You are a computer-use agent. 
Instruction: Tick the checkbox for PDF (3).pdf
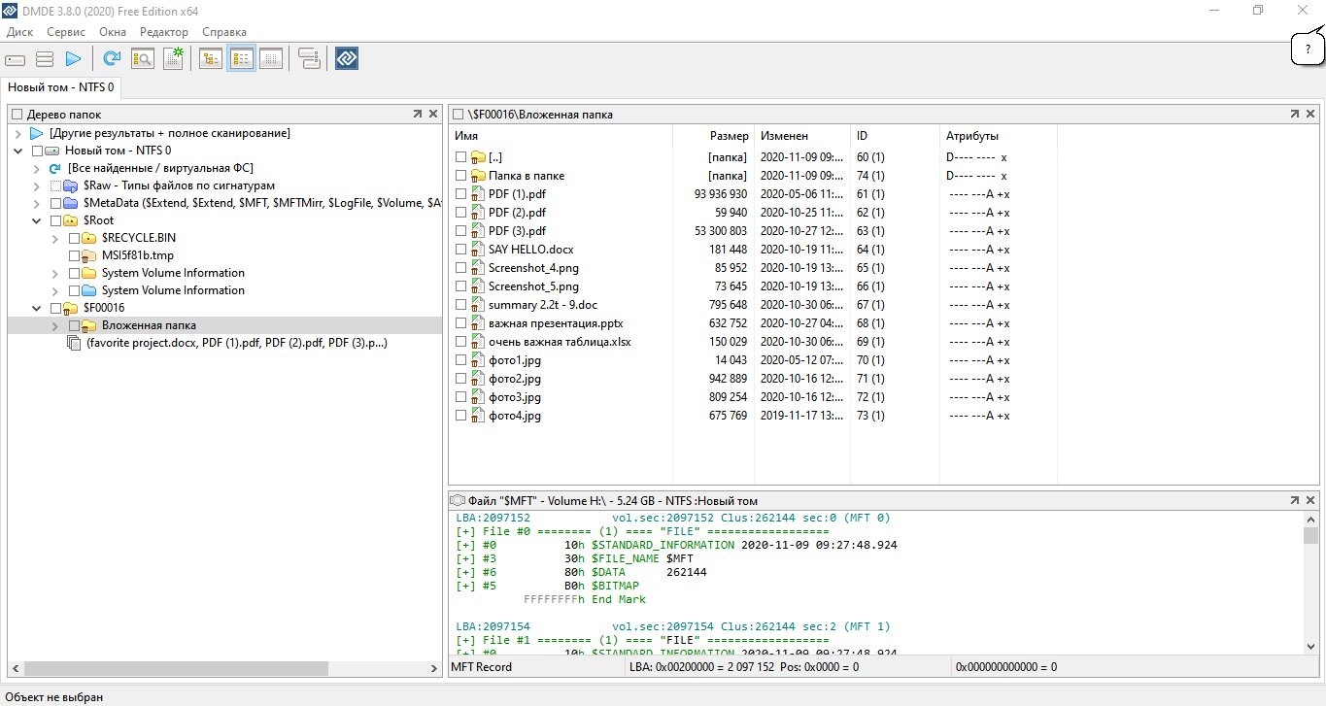click(x=460, y=231)
